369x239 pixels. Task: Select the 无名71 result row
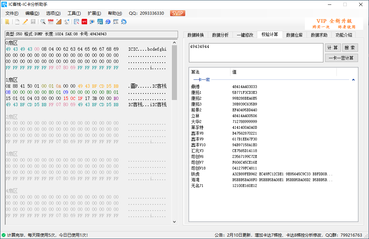(x=273, y=186)
